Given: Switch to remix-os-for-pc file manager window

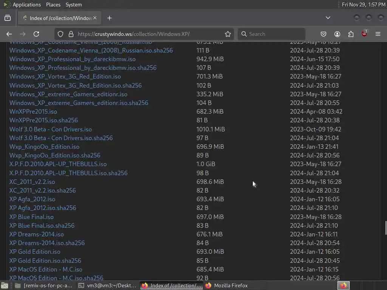Looking at the screenshot, I should pyautogui.click(x=43, y=286).
